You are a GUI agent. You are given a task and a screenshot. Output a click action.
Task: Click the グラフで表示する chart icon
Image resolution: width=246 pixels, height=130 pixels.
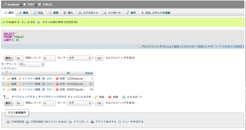click(92, 122)
